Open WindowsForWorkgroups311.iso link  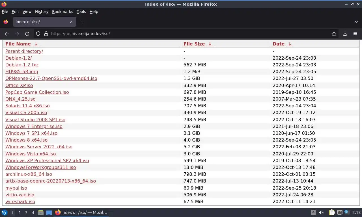click(x=41, y=167)
